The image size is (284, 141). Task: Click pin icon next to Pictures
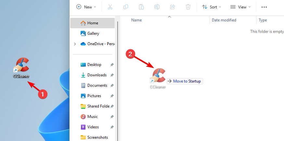click(112, 96)
